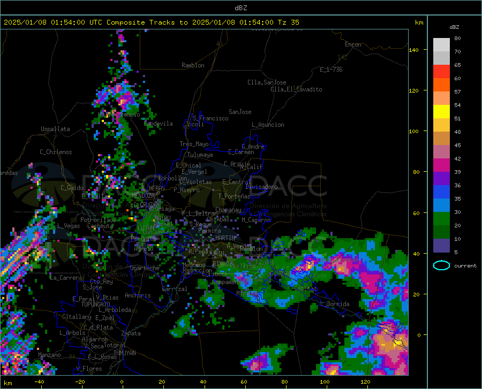Click the 'Ugarteche' map label
482x389 pixels.
[x=145, y=268]
